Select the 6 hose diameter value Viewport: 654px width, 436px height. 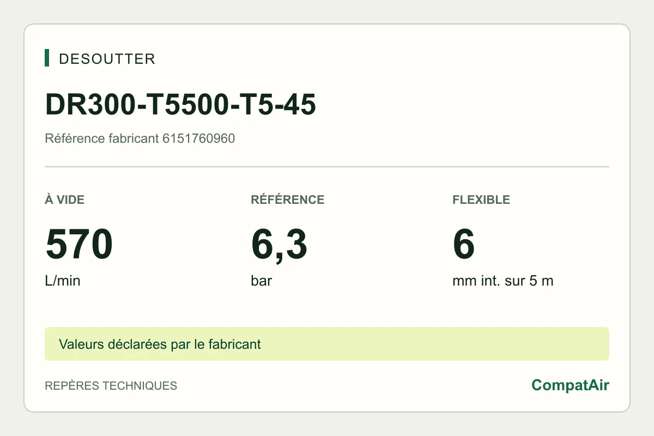click(x=464, y=245)
